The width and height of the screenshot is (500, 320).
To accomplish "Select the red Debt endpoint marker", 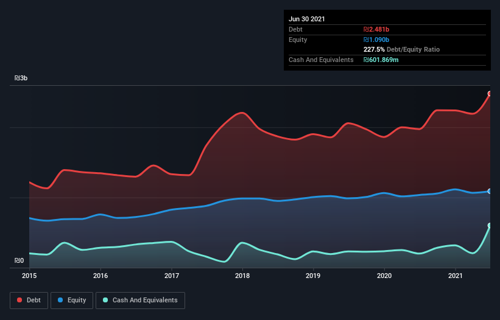I will (490, 94).
